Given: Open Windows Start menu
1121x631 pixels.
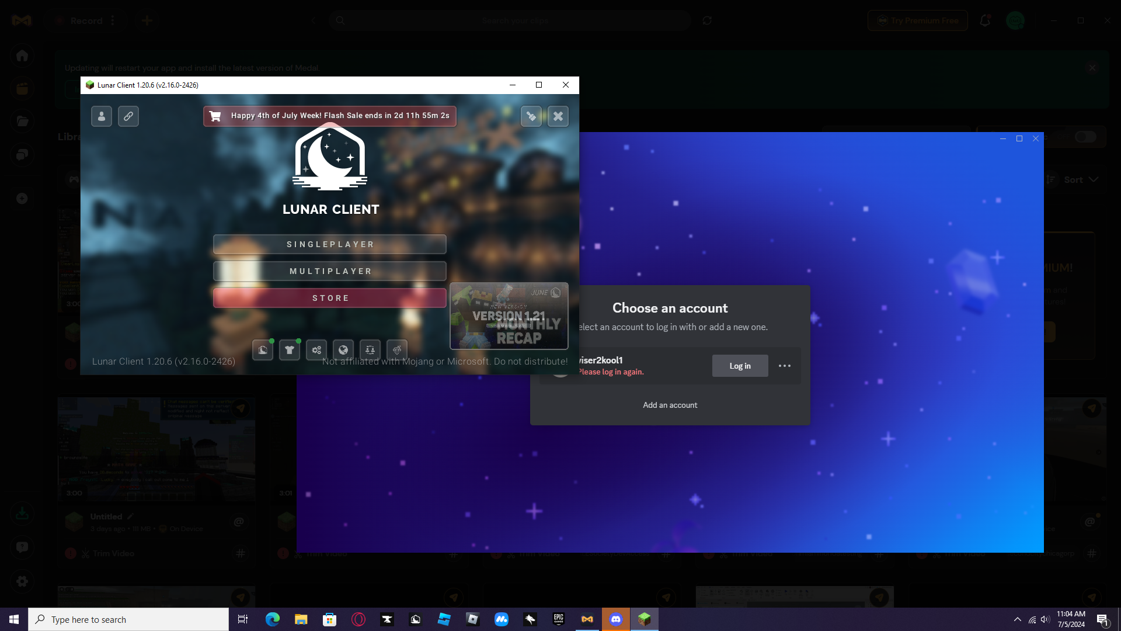Looking at the screenshot, I should 14,619.
